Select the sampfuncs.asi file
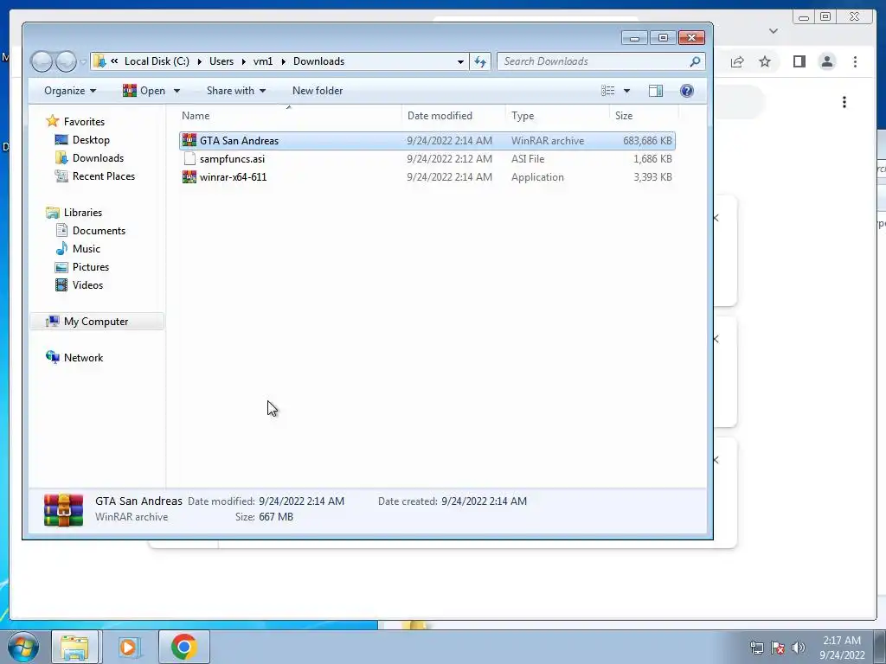Image resolution: width=886 pixels, height=664 pixels. click(x=427, y=159)
